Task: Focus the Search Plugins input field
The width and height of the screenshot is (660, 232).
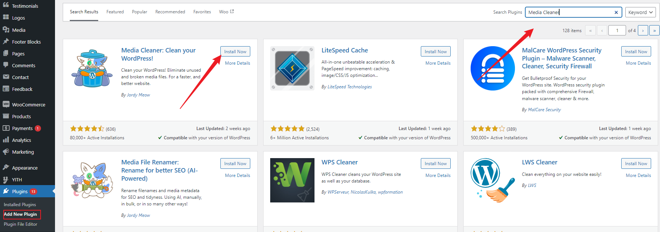Action: click(x=568, y=12)
